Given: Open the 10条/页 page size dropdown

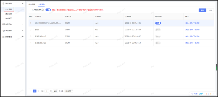Looking at the screenshot, I should coord(69,91).
